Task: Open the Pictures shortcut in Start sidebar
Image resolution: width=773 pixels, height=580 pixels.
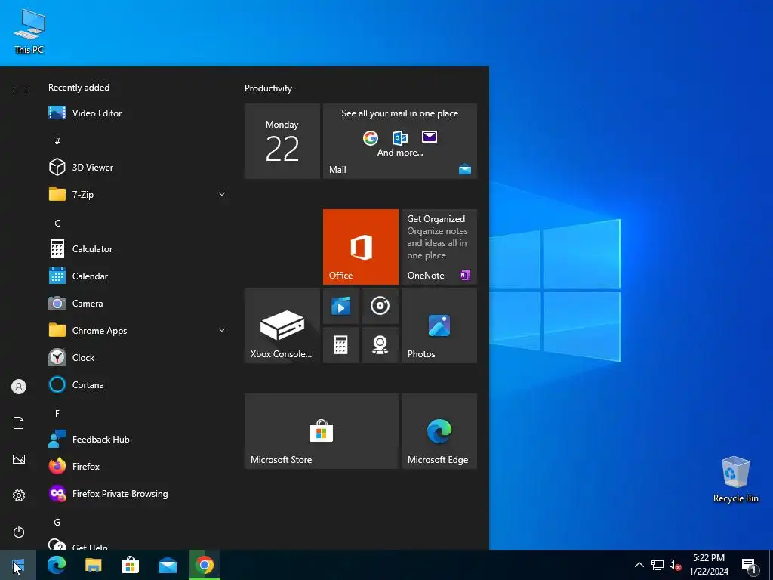Action: [19, 459]
